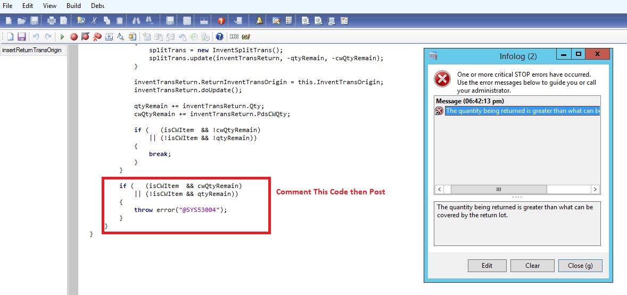Remove all breakpoints using crossed red circles icon
Image resolution: width=627 pixels, height=295 pixels.
pyautogui.click(x=97, y=37)
